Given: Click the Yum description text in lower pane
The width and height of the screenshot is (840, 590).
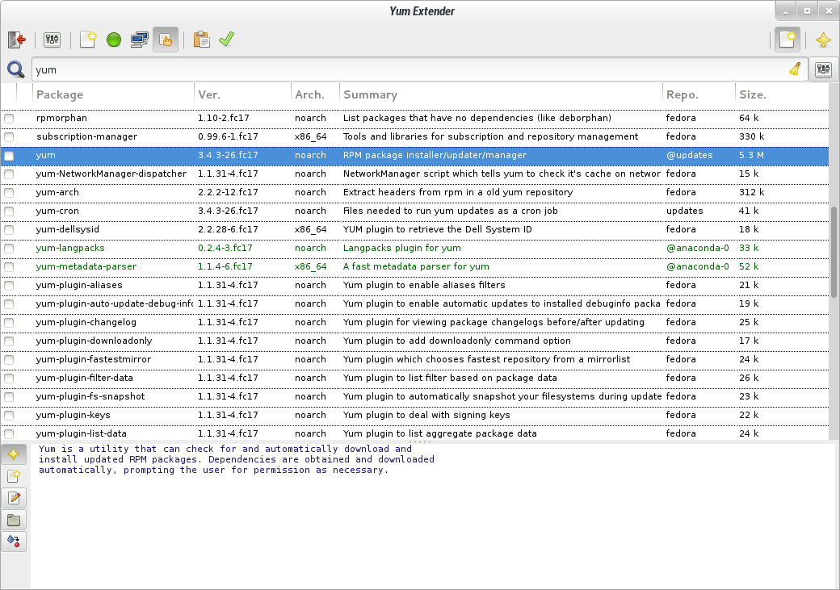Looking at the screenshot, I should coord(236,459).
